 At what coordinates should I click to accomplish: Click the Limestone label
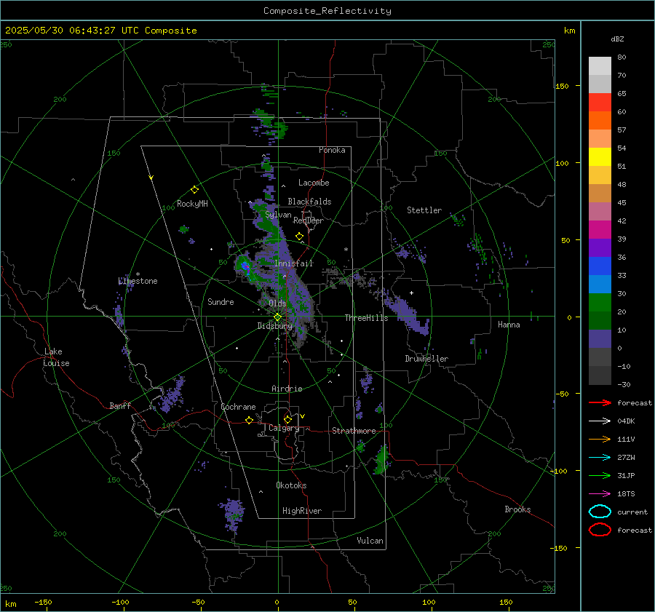tap(138, 281)
